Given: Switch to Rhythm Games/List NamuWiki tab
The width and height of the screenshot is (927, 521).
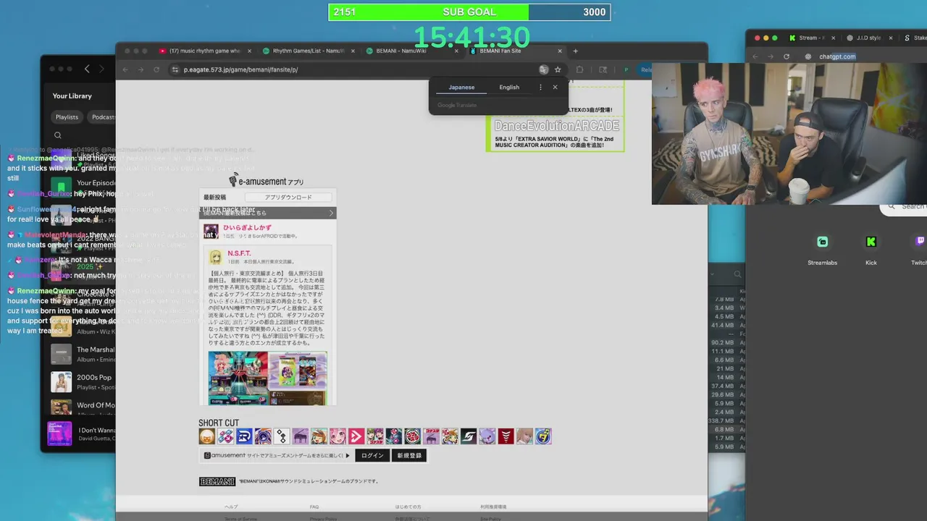Looking at the screenshot, I should coord(308,51).
